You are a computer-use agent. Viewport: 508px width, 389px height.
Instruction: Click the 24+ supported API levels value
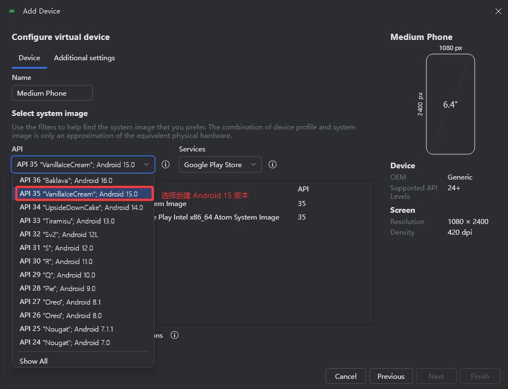[454, 188]
